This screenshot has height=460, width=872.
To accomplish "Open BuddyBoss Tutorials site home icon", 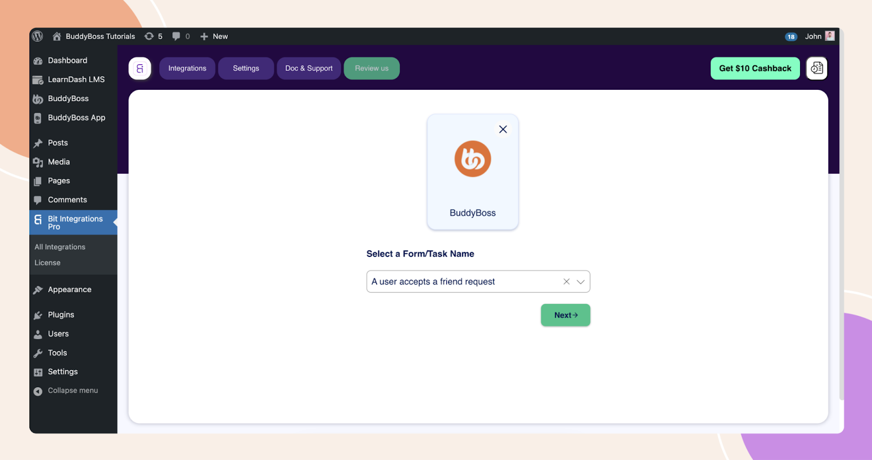I will point(57,36).
